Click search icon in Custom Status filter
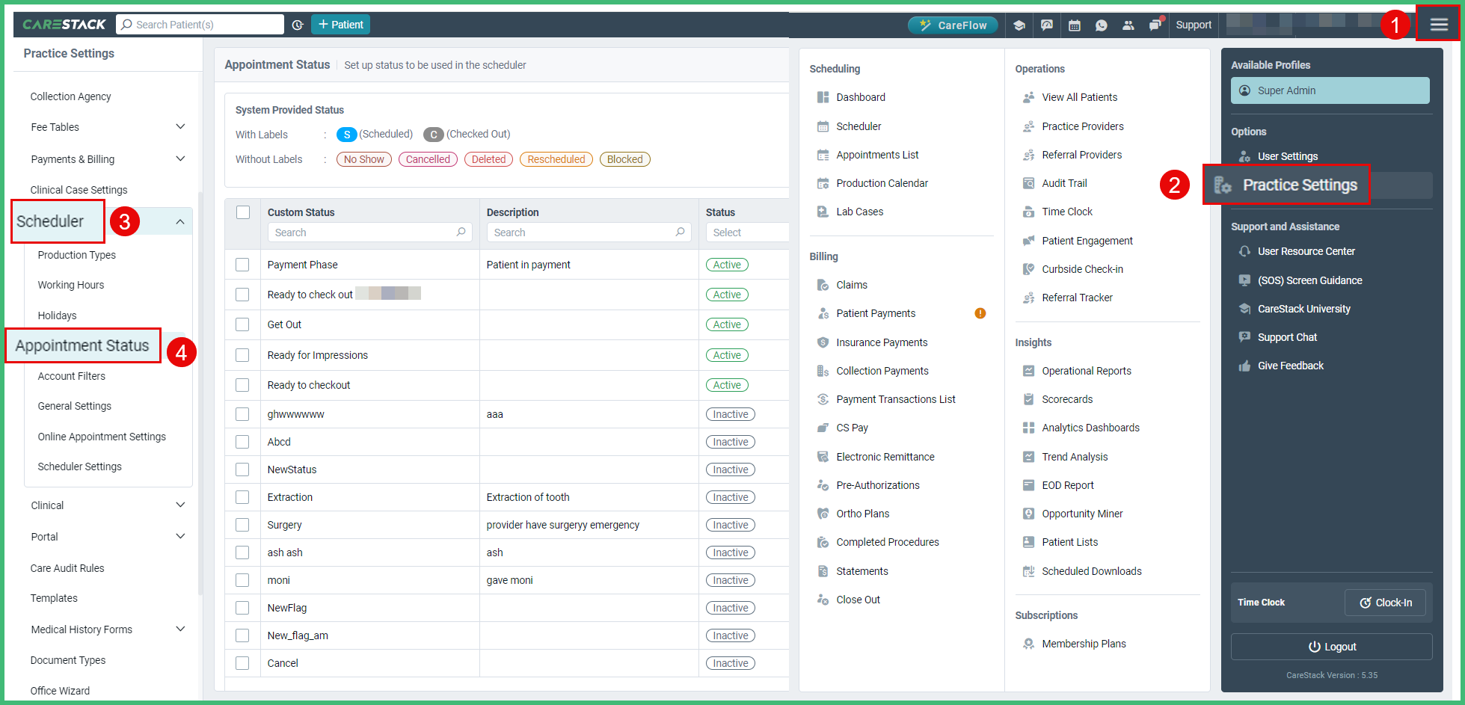This screenshot has height=705, width=1465. 461,233
